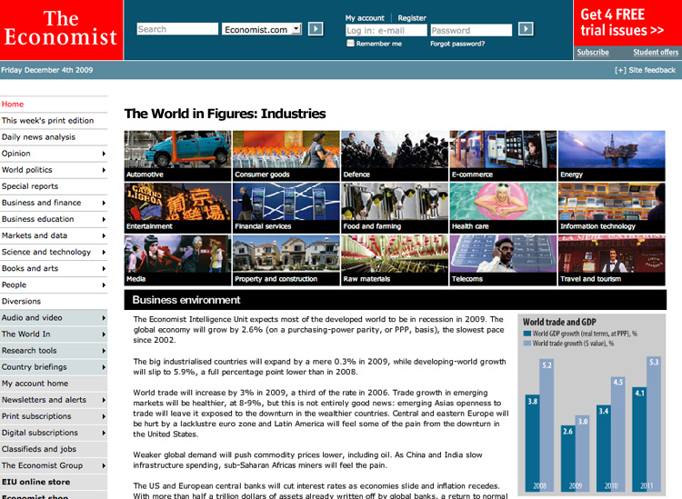Image resolution: width=682 pixels, height=499 pixels.
Task: Focus the Password field
Action: pyautogui.click(x=471, y=30)
